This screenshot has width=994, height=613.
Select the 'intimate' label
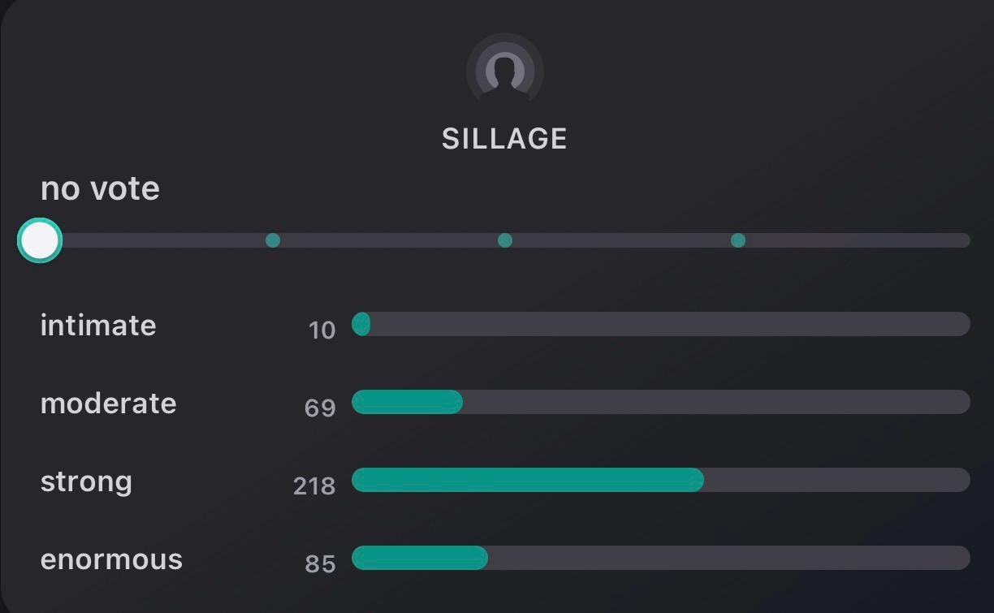click(x=98, y=325)
